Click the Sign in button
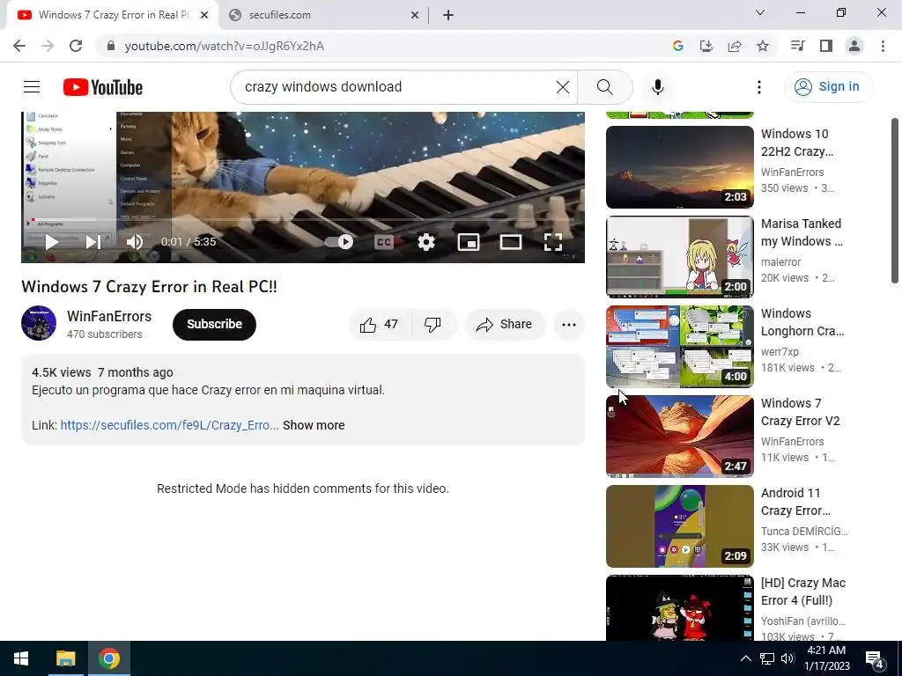The height and width of the screenshot is (676, 902). [828, 87]
